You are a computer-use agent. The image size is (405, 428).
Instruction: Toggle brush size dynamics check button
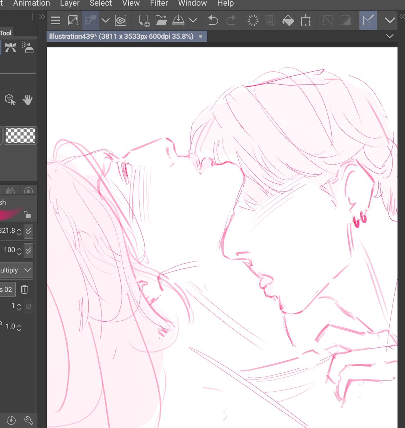click(28, 231)
